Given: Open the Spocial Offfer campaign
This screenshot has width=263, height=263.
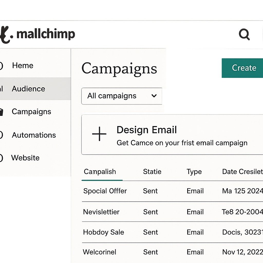Looking at the screenshot, I should tap(105, 191).
